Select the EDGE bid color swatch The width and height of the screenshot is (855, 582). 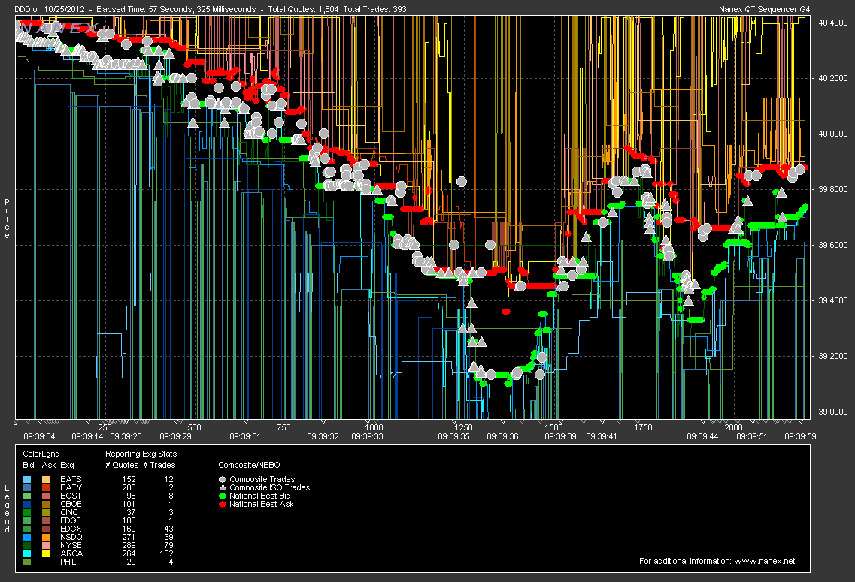click(x=27, y=521)
